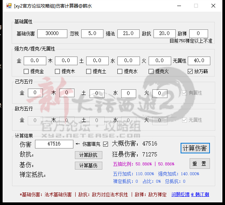
Task: Select the 忽视 value field
Action: 92,34
